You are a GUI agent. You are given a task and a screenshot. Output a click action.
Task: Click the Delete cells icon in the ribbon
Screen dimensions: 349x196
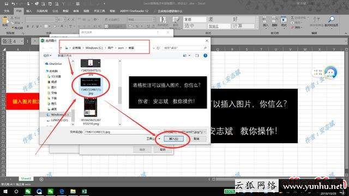(274, 21)
